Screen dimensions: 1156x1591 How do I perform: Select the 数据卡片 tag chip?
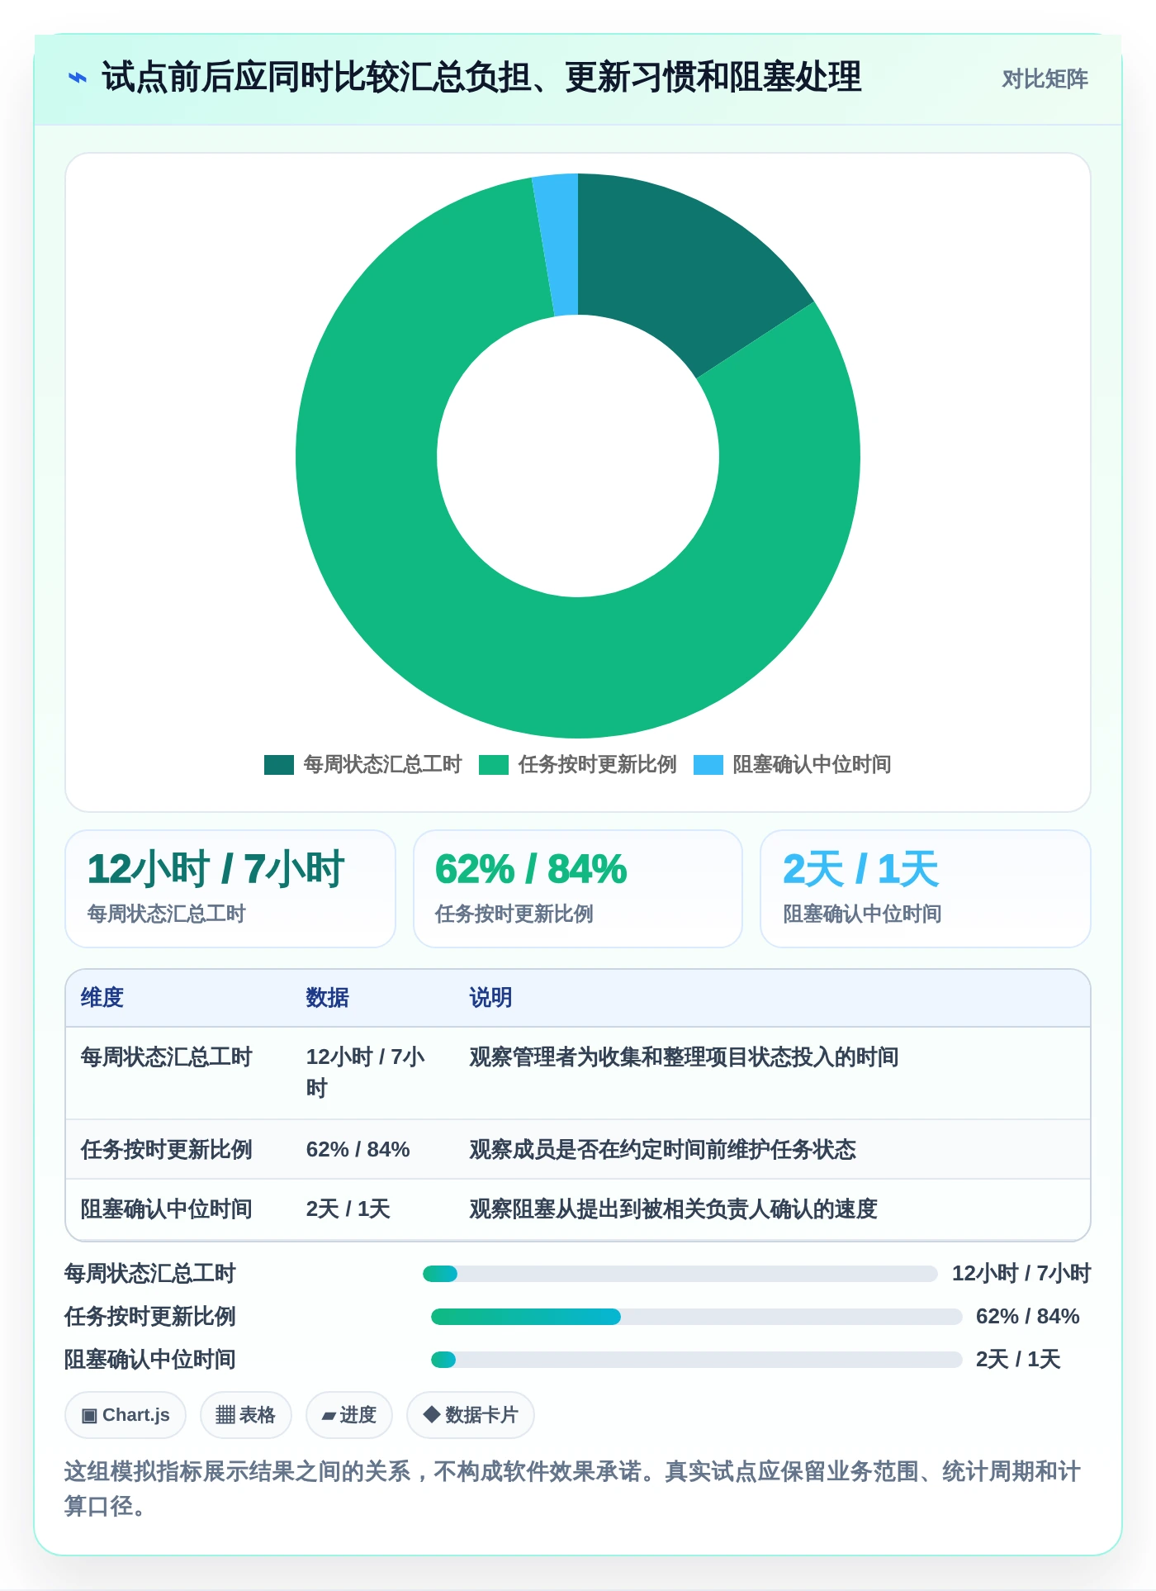click(x=471, y=1415)
